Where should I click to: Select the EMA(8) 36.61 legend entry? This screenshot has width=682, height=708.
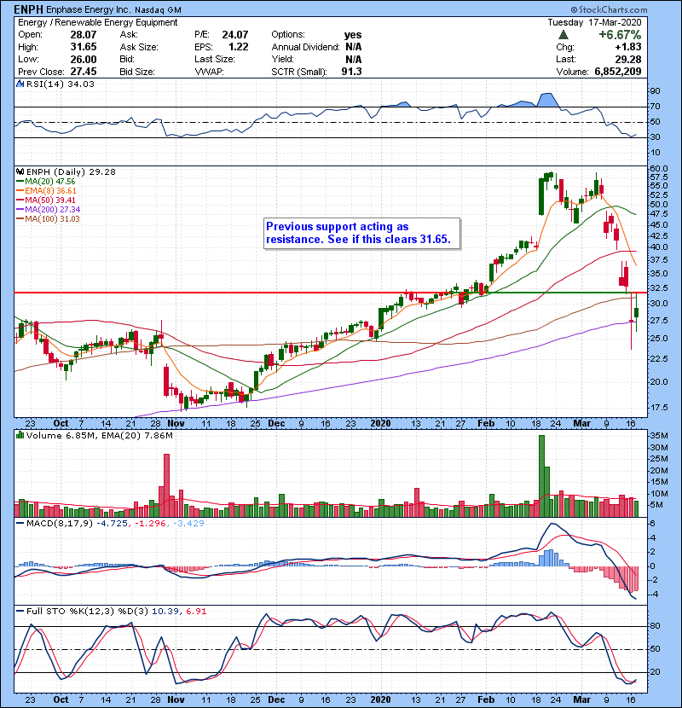(x=47, y=191)
